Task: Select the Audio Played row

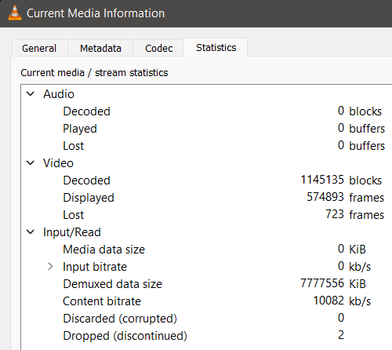Action: click(x=206, y=129)
